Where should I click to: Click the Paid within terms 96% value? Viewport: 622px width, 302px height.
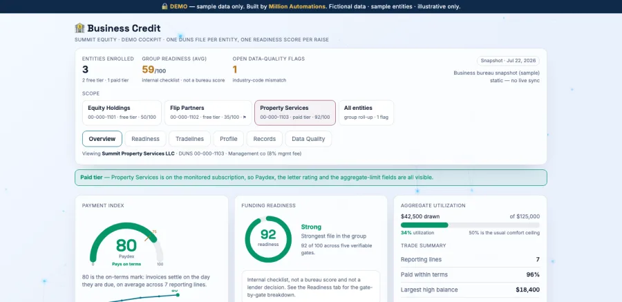click(533, 274)
